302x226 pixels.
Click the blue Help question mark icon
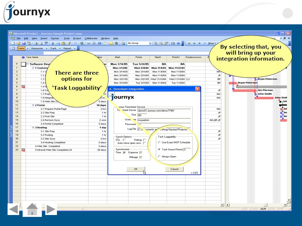[178, 43]
